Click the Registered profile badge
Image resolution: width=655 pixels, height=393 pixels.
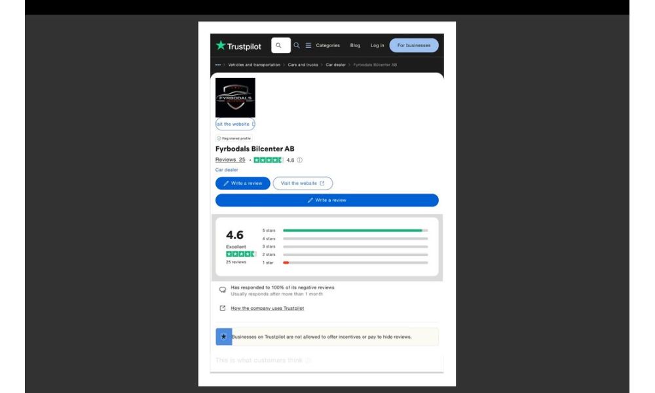tap(234, 138)
